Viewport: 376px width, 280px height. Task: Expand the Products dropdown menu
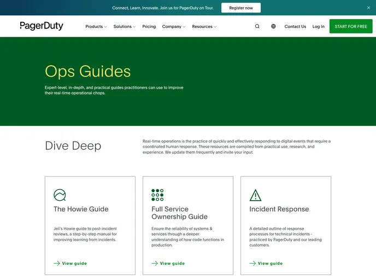[96, 26]
